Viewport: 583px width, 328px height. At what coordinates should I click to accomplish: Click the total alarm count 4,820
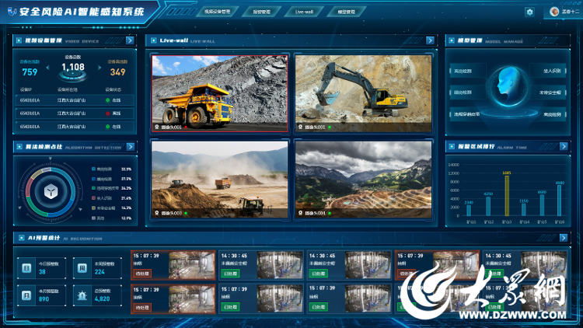pos(103,299)
